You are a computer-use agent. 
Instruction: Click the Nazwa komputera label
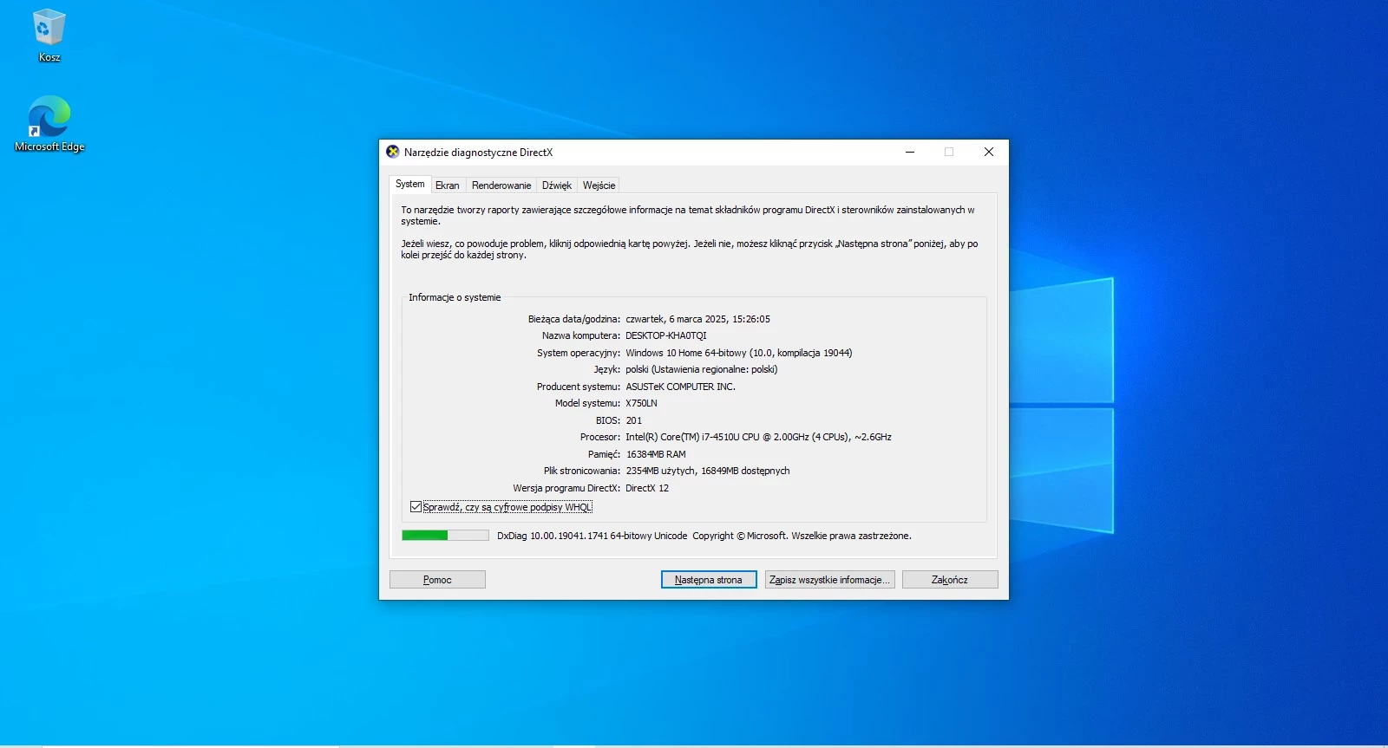[x=581, y=335]
